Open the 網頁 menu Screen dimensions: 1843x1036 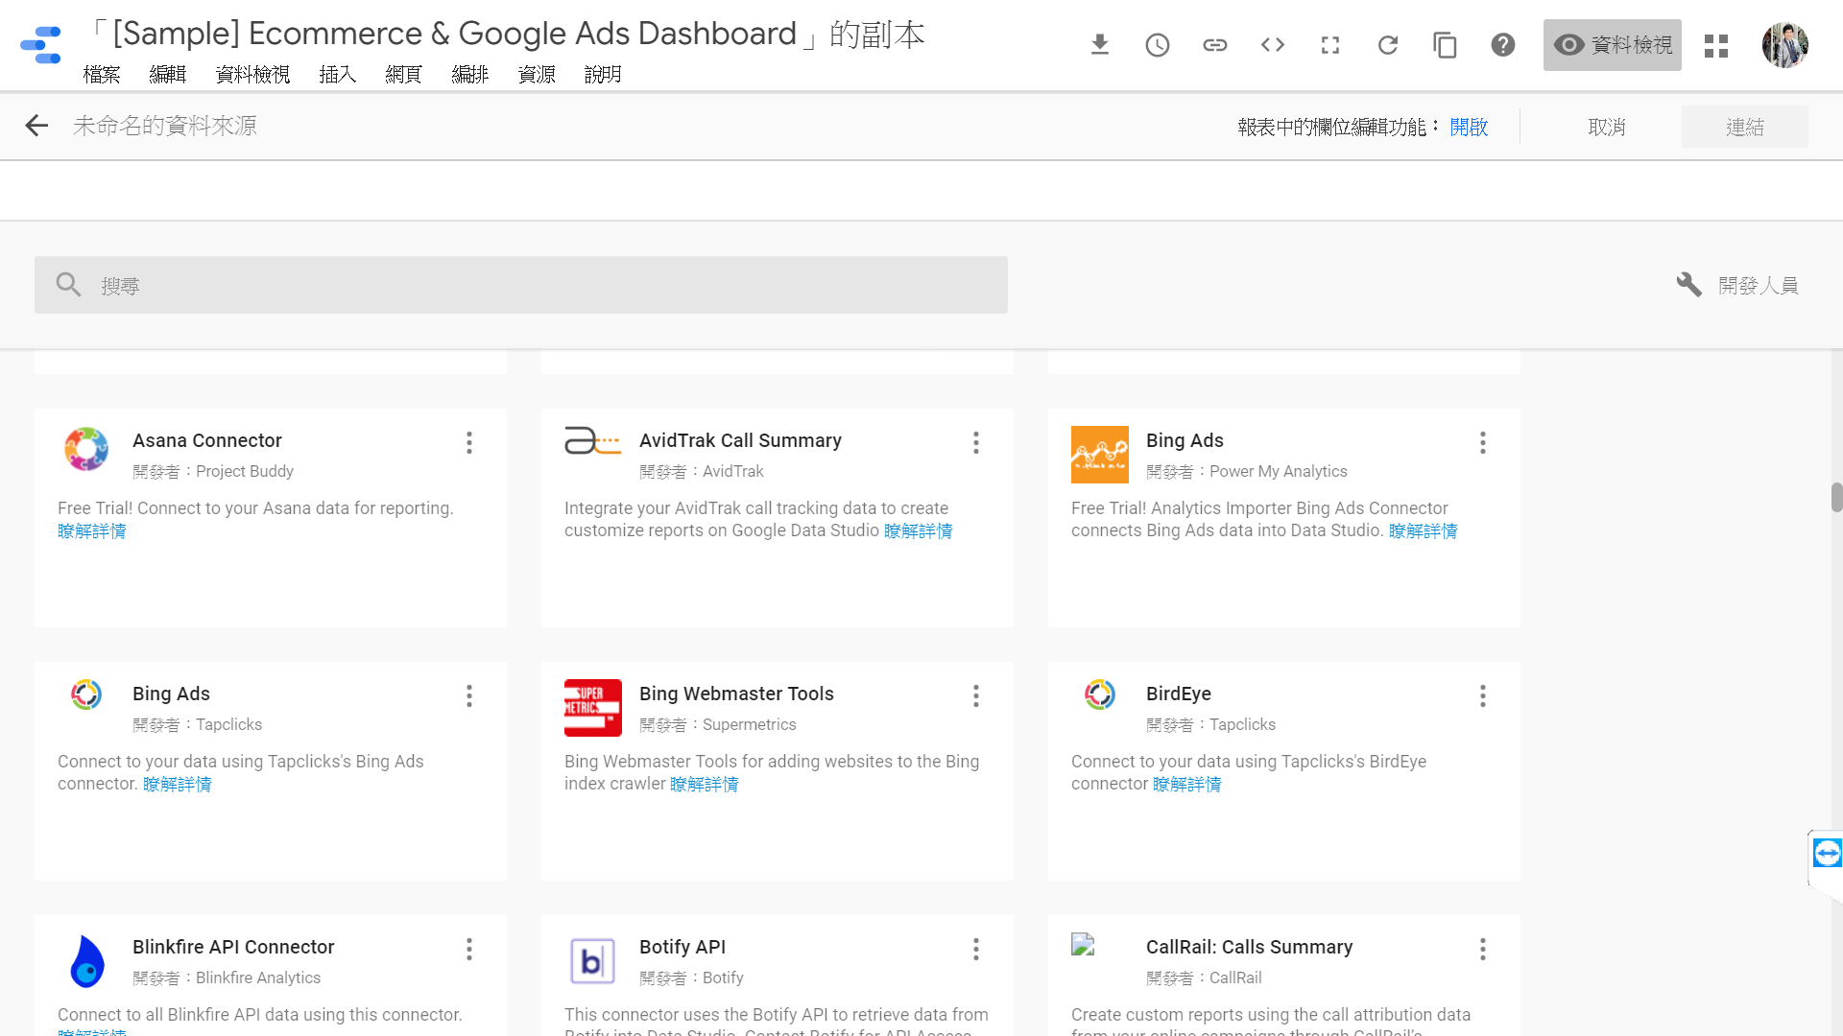pyautogui.click(x=404, y=75)
